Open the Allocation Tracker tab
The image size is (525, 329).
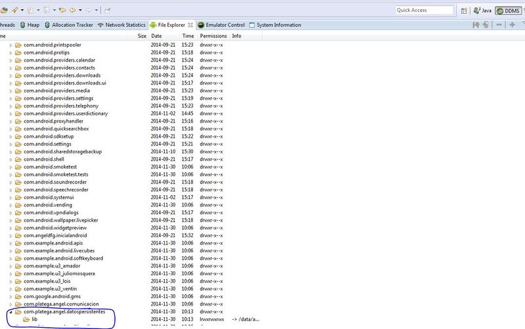pyautogui.click(x=69, y=25)
